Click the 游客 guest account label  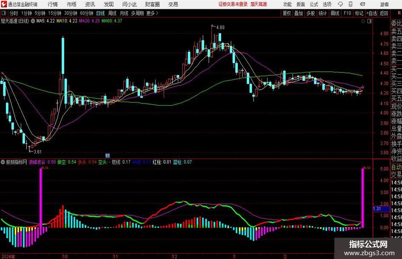385,4
